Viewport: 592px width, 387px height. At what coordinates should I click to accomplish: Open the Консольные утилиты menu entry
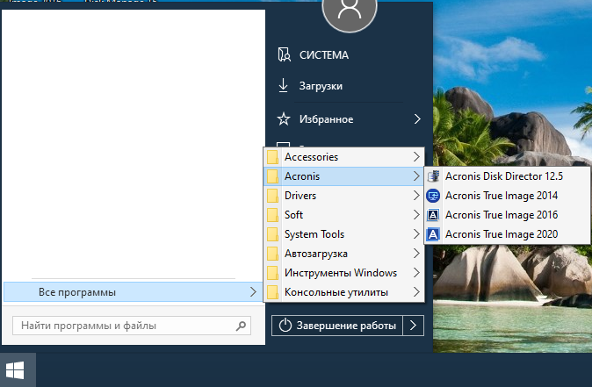click(344, 292)
